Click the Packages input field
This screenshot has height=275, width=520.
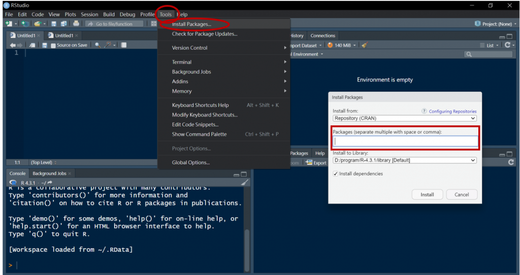tap(405, 141)
